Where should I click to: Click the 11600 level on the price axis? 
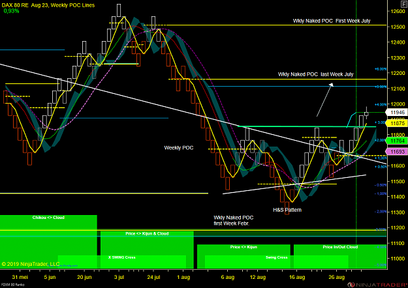point(398,166)
